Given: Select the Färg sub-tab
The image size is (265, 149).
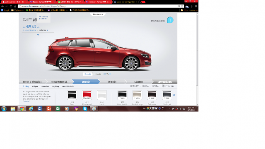Looking at the screenshot, I should pyautogui.click(x=26, y=86).
